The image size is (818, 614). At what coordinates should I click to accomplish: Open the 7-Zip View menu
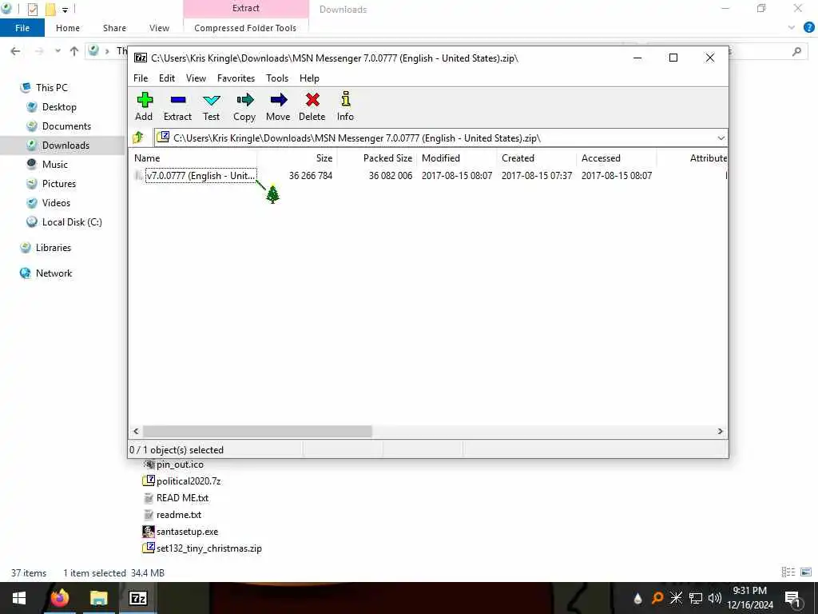pyautogui.click(x=197, y=78)
